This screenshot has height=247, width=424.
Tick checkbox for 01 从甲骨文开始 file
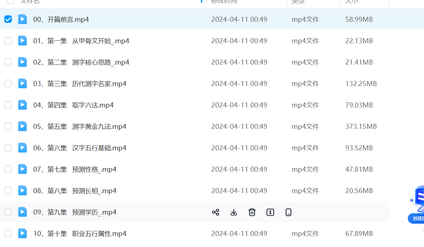pos(8,41)
